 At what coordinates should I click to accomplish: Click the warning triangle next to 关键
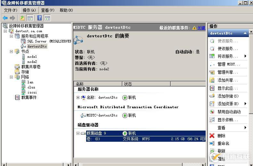click(194, 28)
